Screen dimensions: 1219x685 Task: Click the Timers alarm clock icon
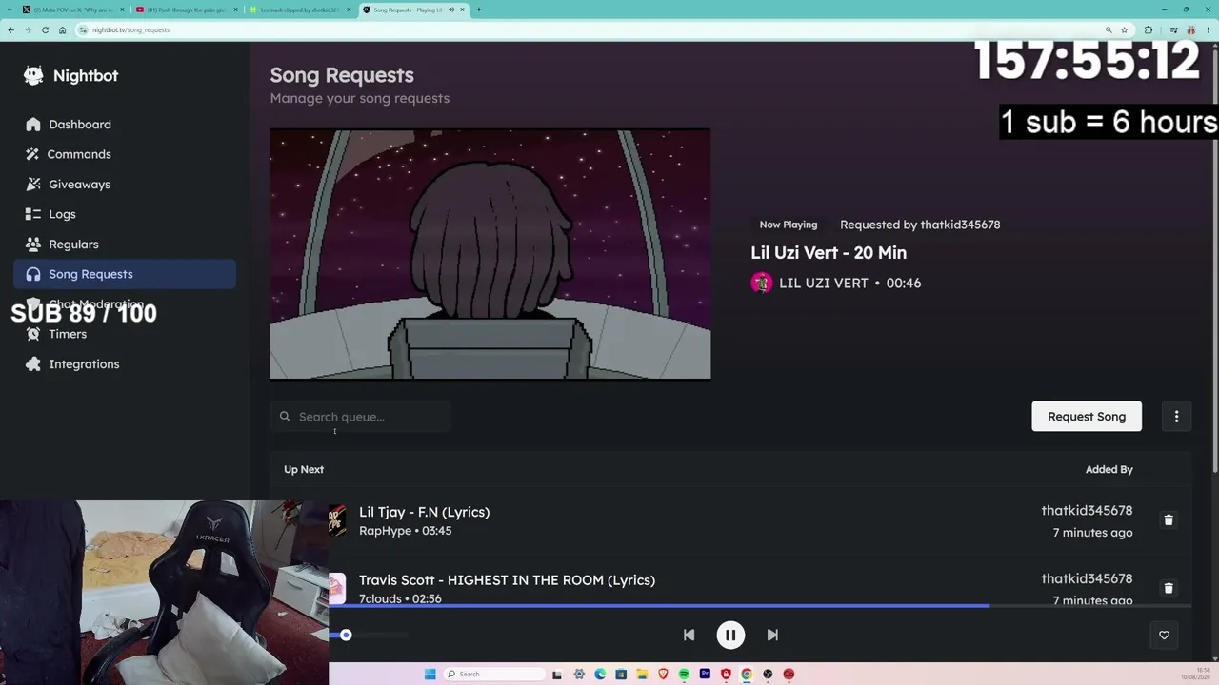pos(33,334)
